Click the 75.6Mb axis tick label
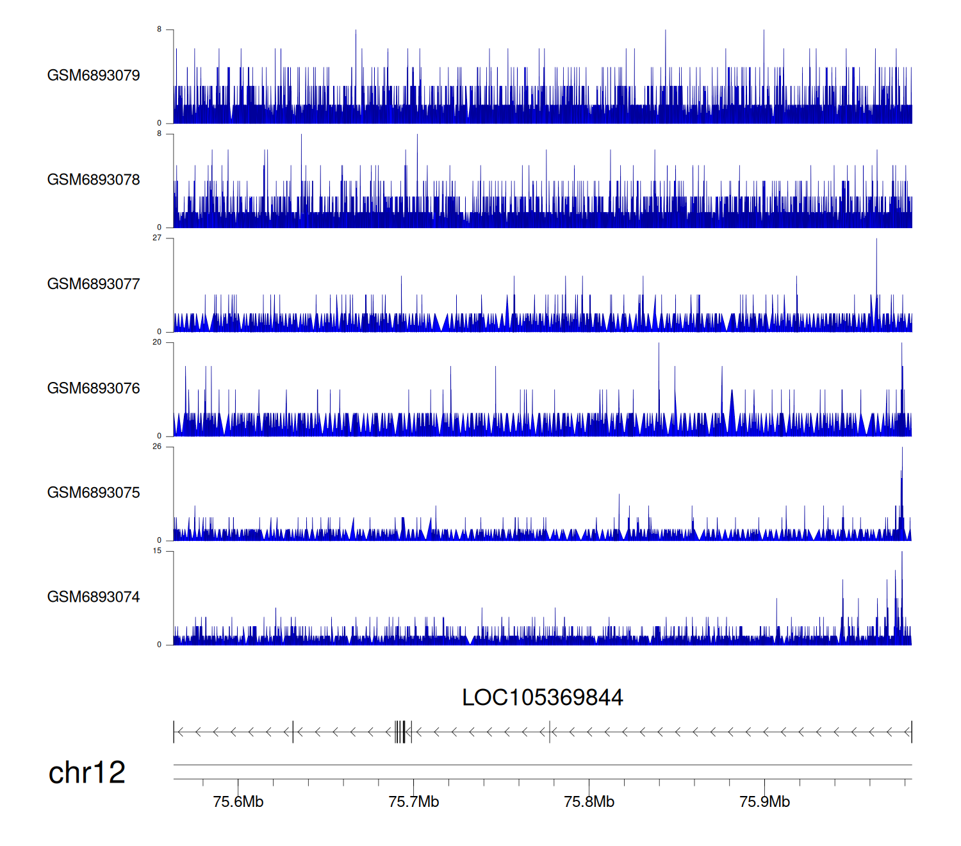 coord(238,802)
